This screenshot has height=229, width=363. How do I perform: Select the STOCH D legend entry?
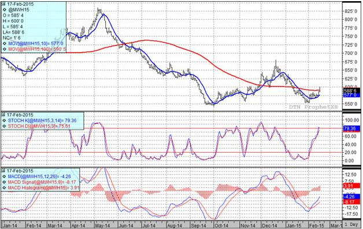39,126
